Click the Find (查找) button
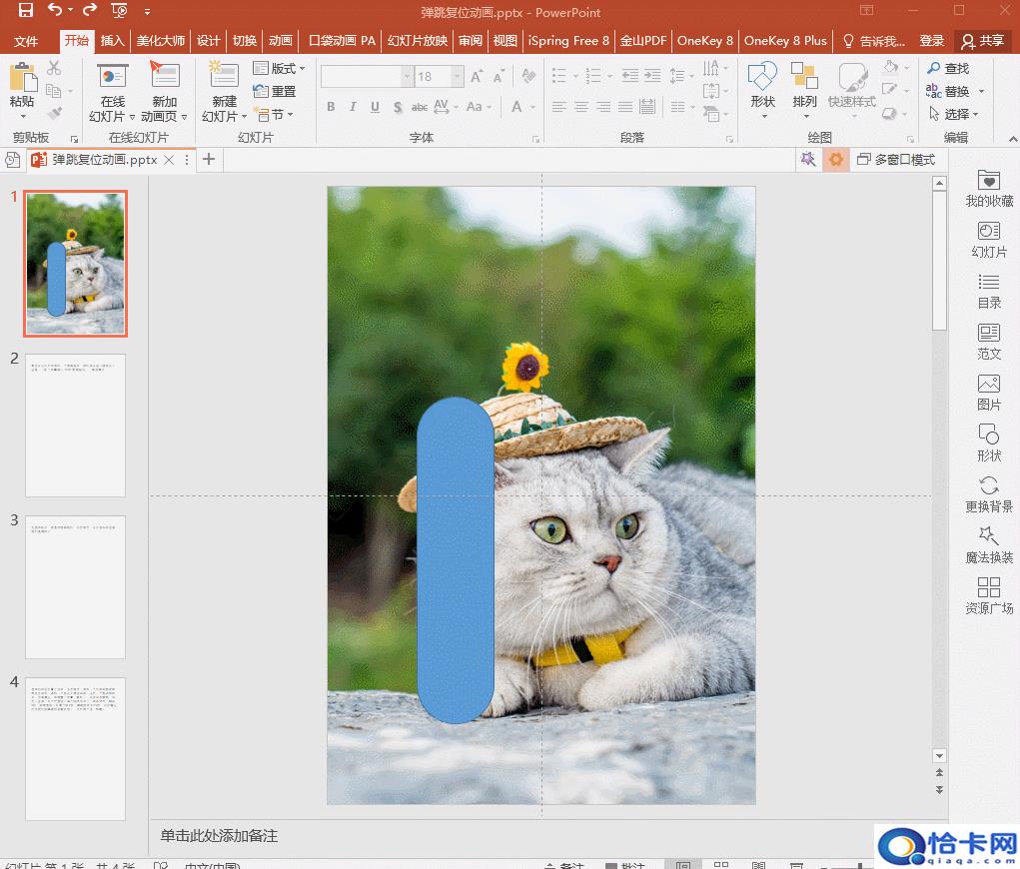Screen dimensions: 1020x869 (x=949, y=68)
